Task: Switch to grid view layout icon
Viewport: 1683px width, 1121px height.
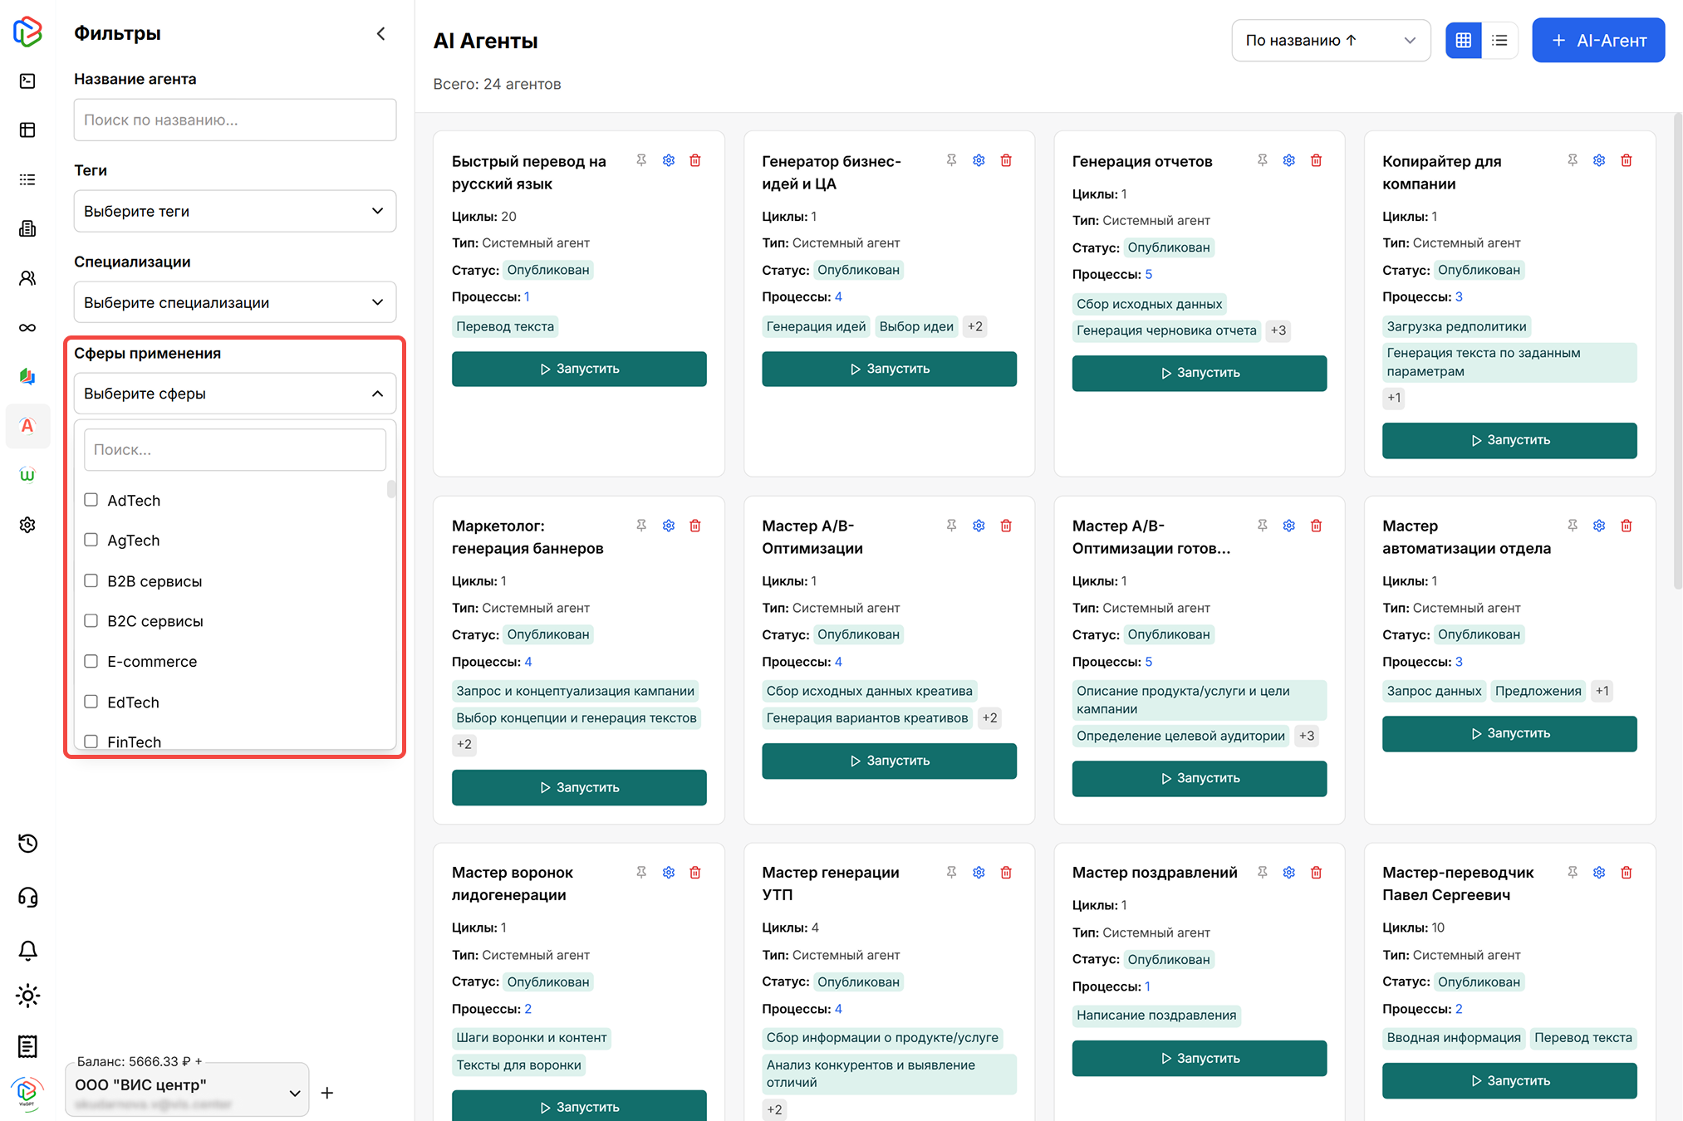Action: tap(1463, 40)
